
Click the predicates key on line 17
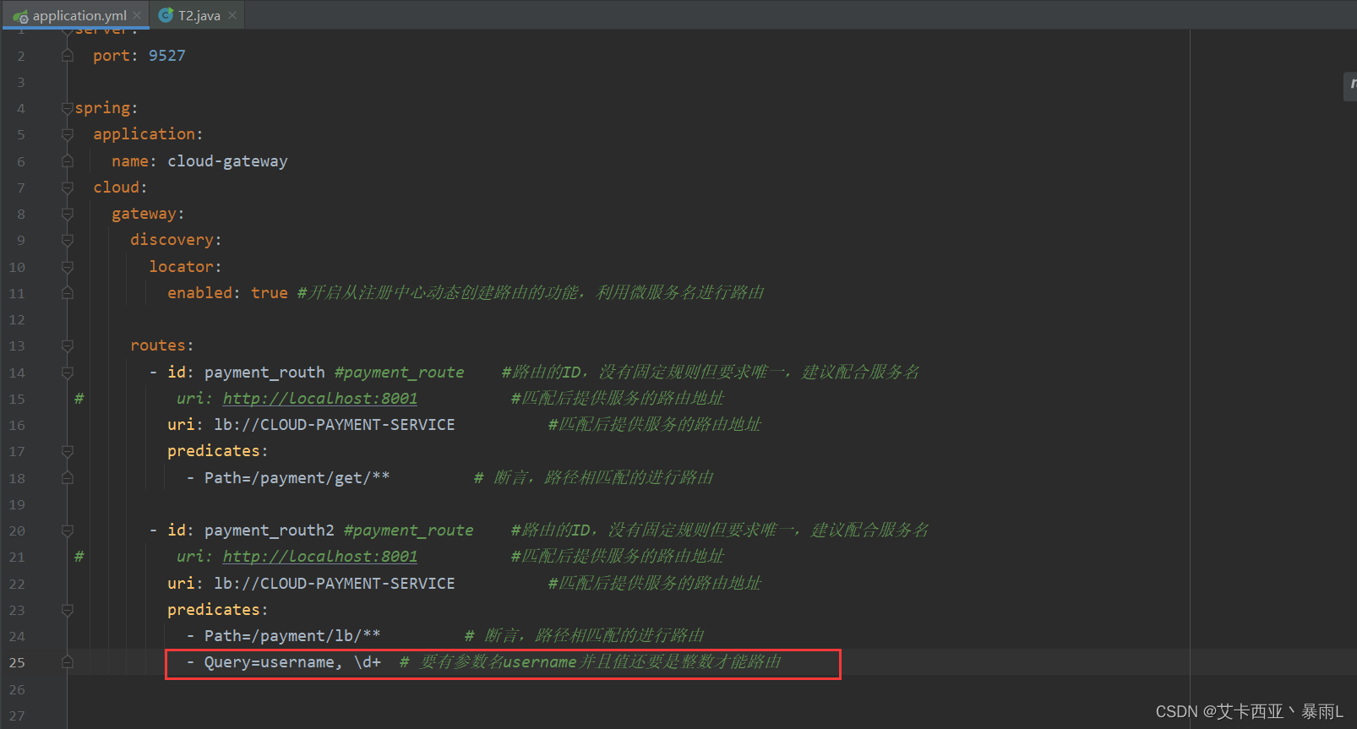point(214,451)
